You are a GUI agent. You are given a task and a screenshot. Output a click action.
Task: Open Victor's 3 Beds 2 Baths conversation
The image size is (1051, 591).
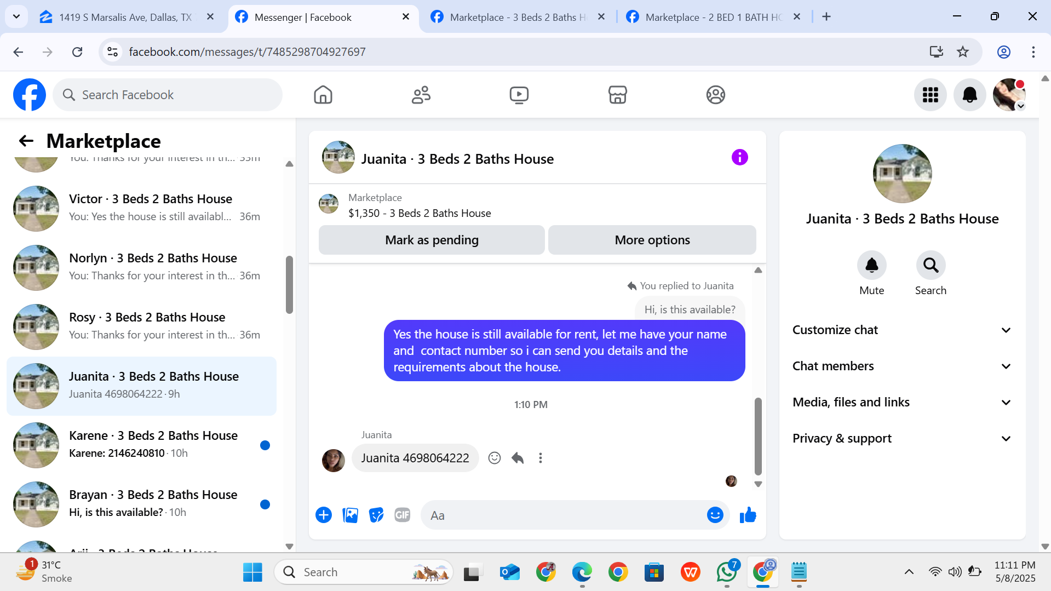[141, 208]
